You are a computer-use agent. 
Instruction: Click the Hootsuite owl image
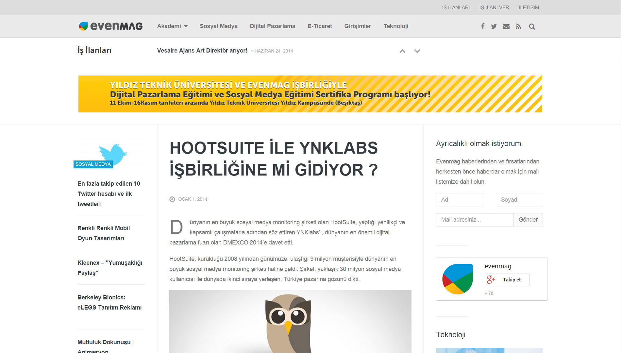[x=290, y=322]
